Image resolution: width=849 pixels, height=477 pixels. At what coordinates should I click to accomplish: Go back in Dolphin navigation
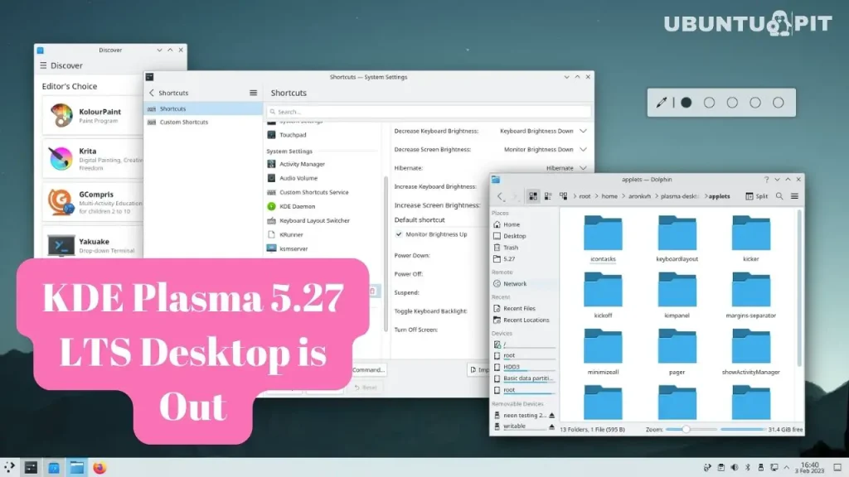[500, 196]
